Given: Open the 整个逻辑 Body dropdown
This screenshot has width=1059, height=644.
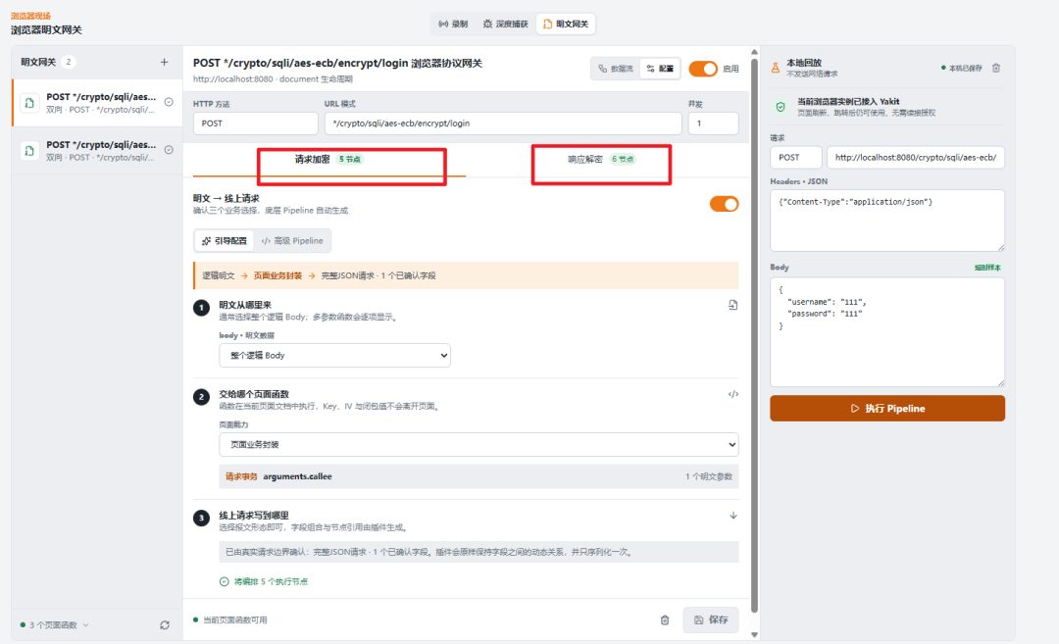Looking at the screenshot, I should (x=335, y=356).
